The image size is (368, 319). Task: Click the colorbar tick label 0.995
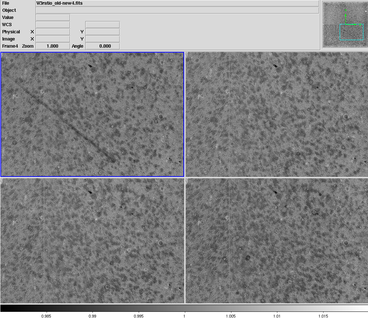pyautogui.click(x=138, y=316)
